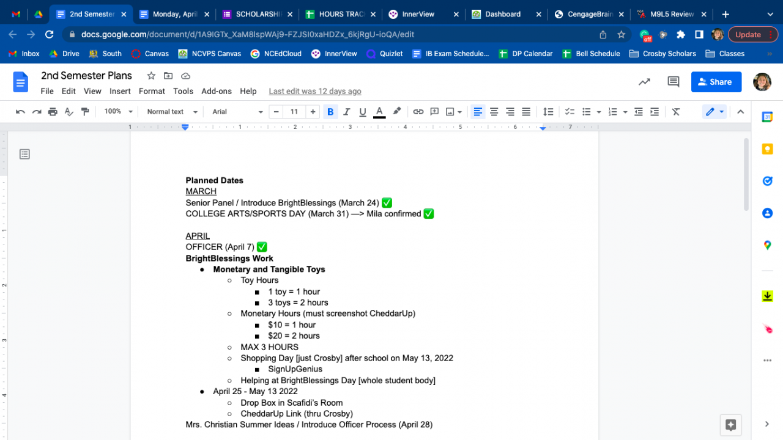The image size is (783, 440).
Task: Open the Normal text styles dropdown
Action: [172, 112]
